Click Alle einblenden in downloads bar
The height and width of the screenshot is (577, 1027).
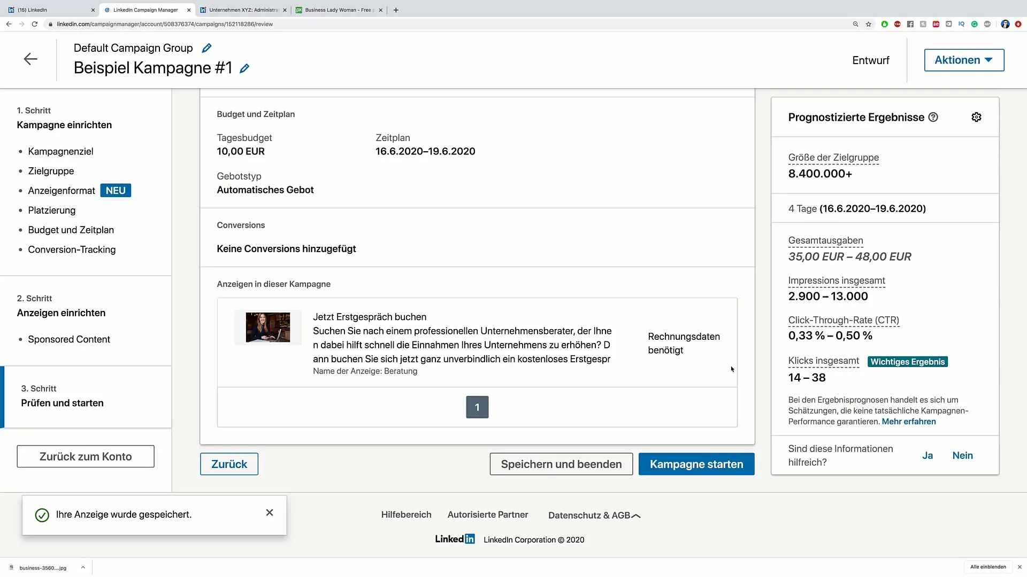click(x=988, y=567)
